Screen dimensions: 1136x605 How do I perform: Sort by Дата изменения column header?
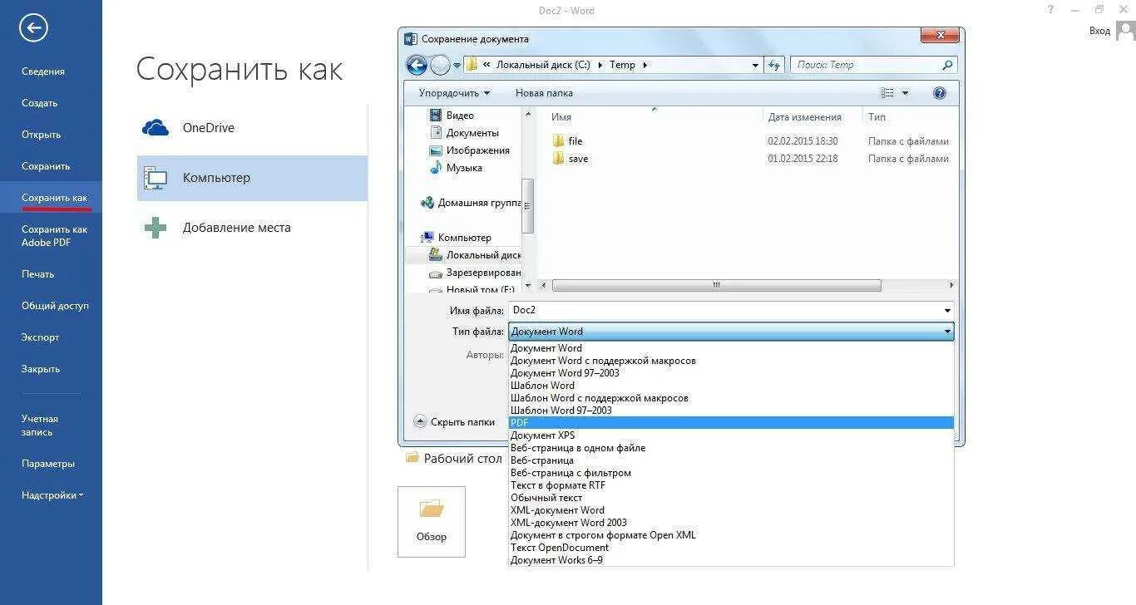click(x=804, y=117)
